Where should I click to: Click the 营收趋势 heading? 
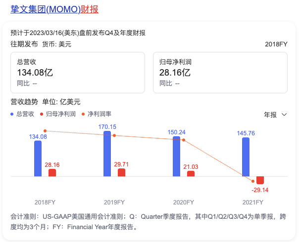[x=24, y=102]
